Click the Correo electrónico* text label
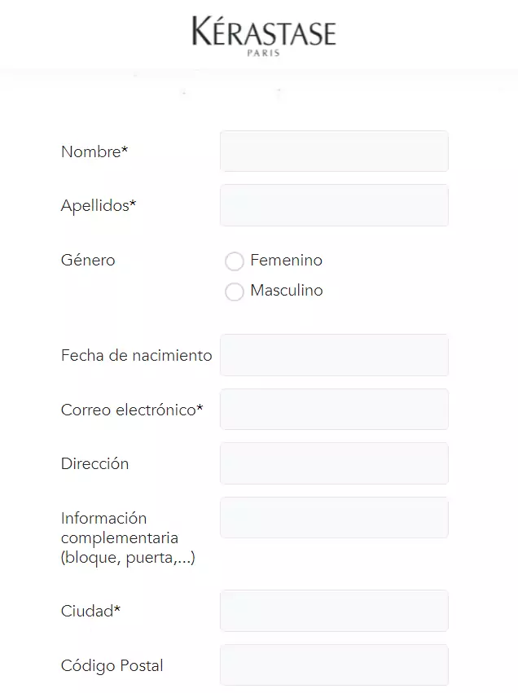The image size is (518, 693). pyautogui.click(x=132, y=410)
